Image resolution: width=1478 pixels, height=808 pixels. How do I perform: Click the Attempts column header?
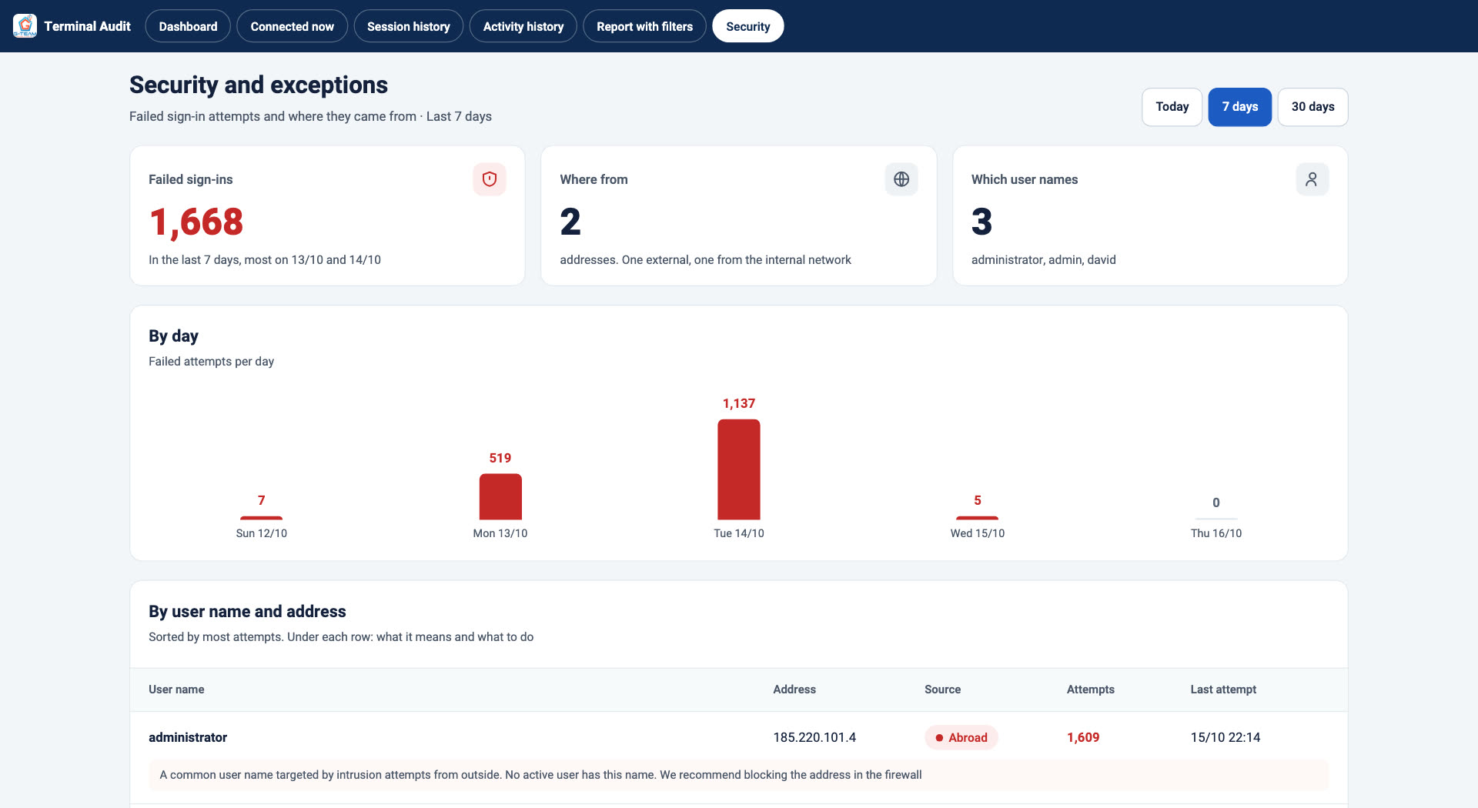pos(1090,689)
